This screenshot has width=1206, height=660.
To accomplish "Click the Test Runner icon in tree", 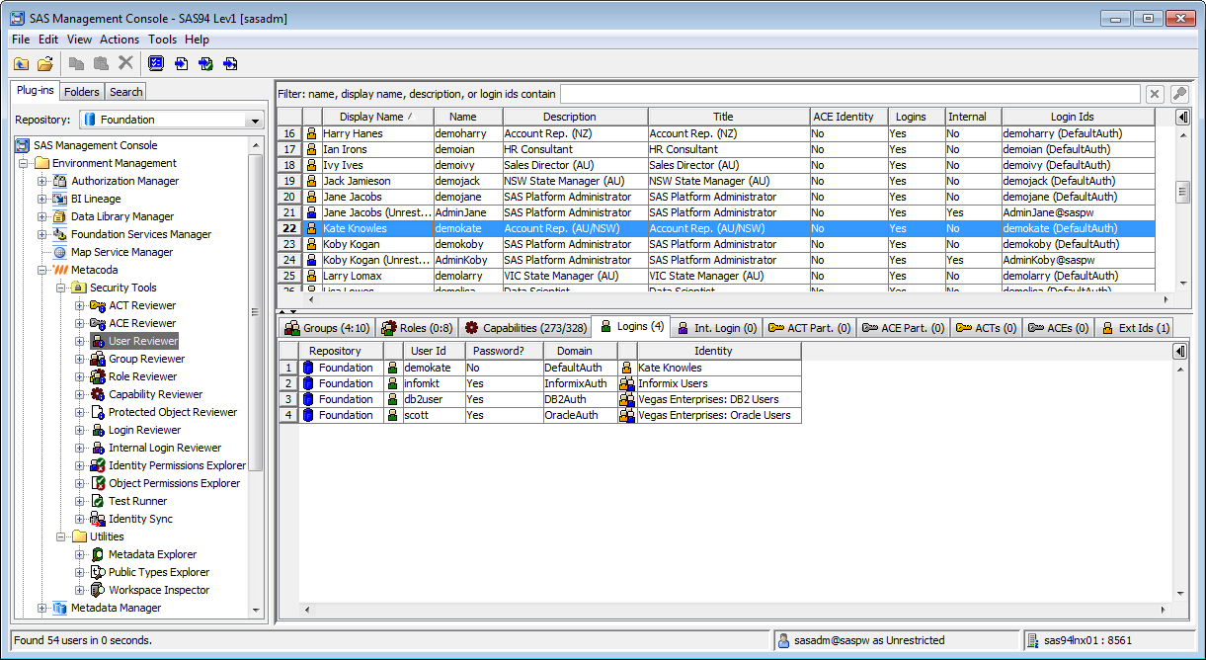I will click(x=98, y=501).
